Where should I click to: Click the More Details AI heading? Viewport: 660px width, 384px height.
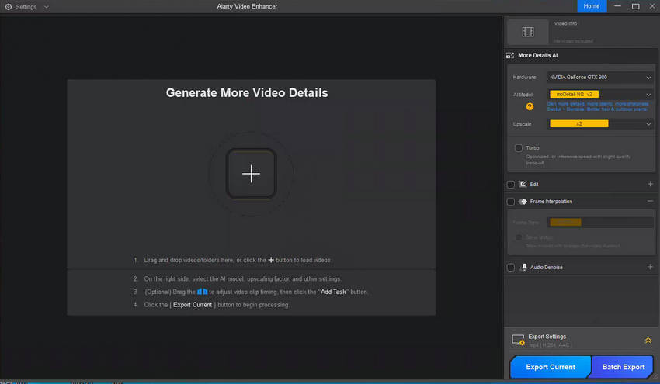click(537, 56)
